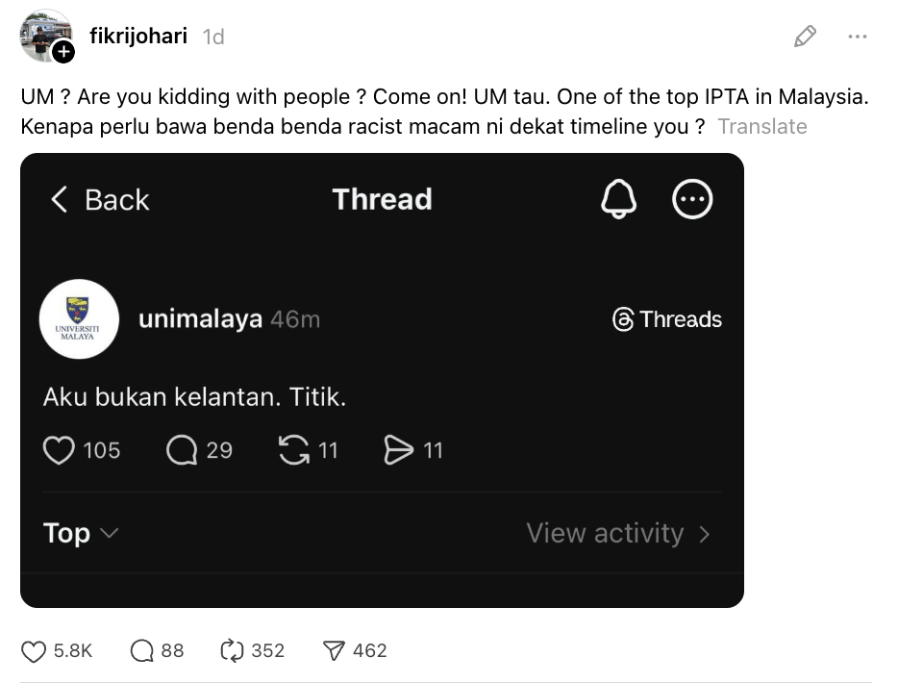
Task: Open composer with the pencil icon
Action: [x=806, y=36]
